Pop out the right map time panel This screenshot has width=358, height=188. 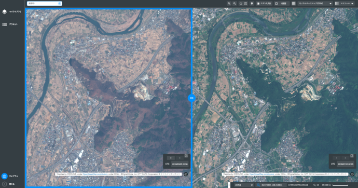click(352, 156)
